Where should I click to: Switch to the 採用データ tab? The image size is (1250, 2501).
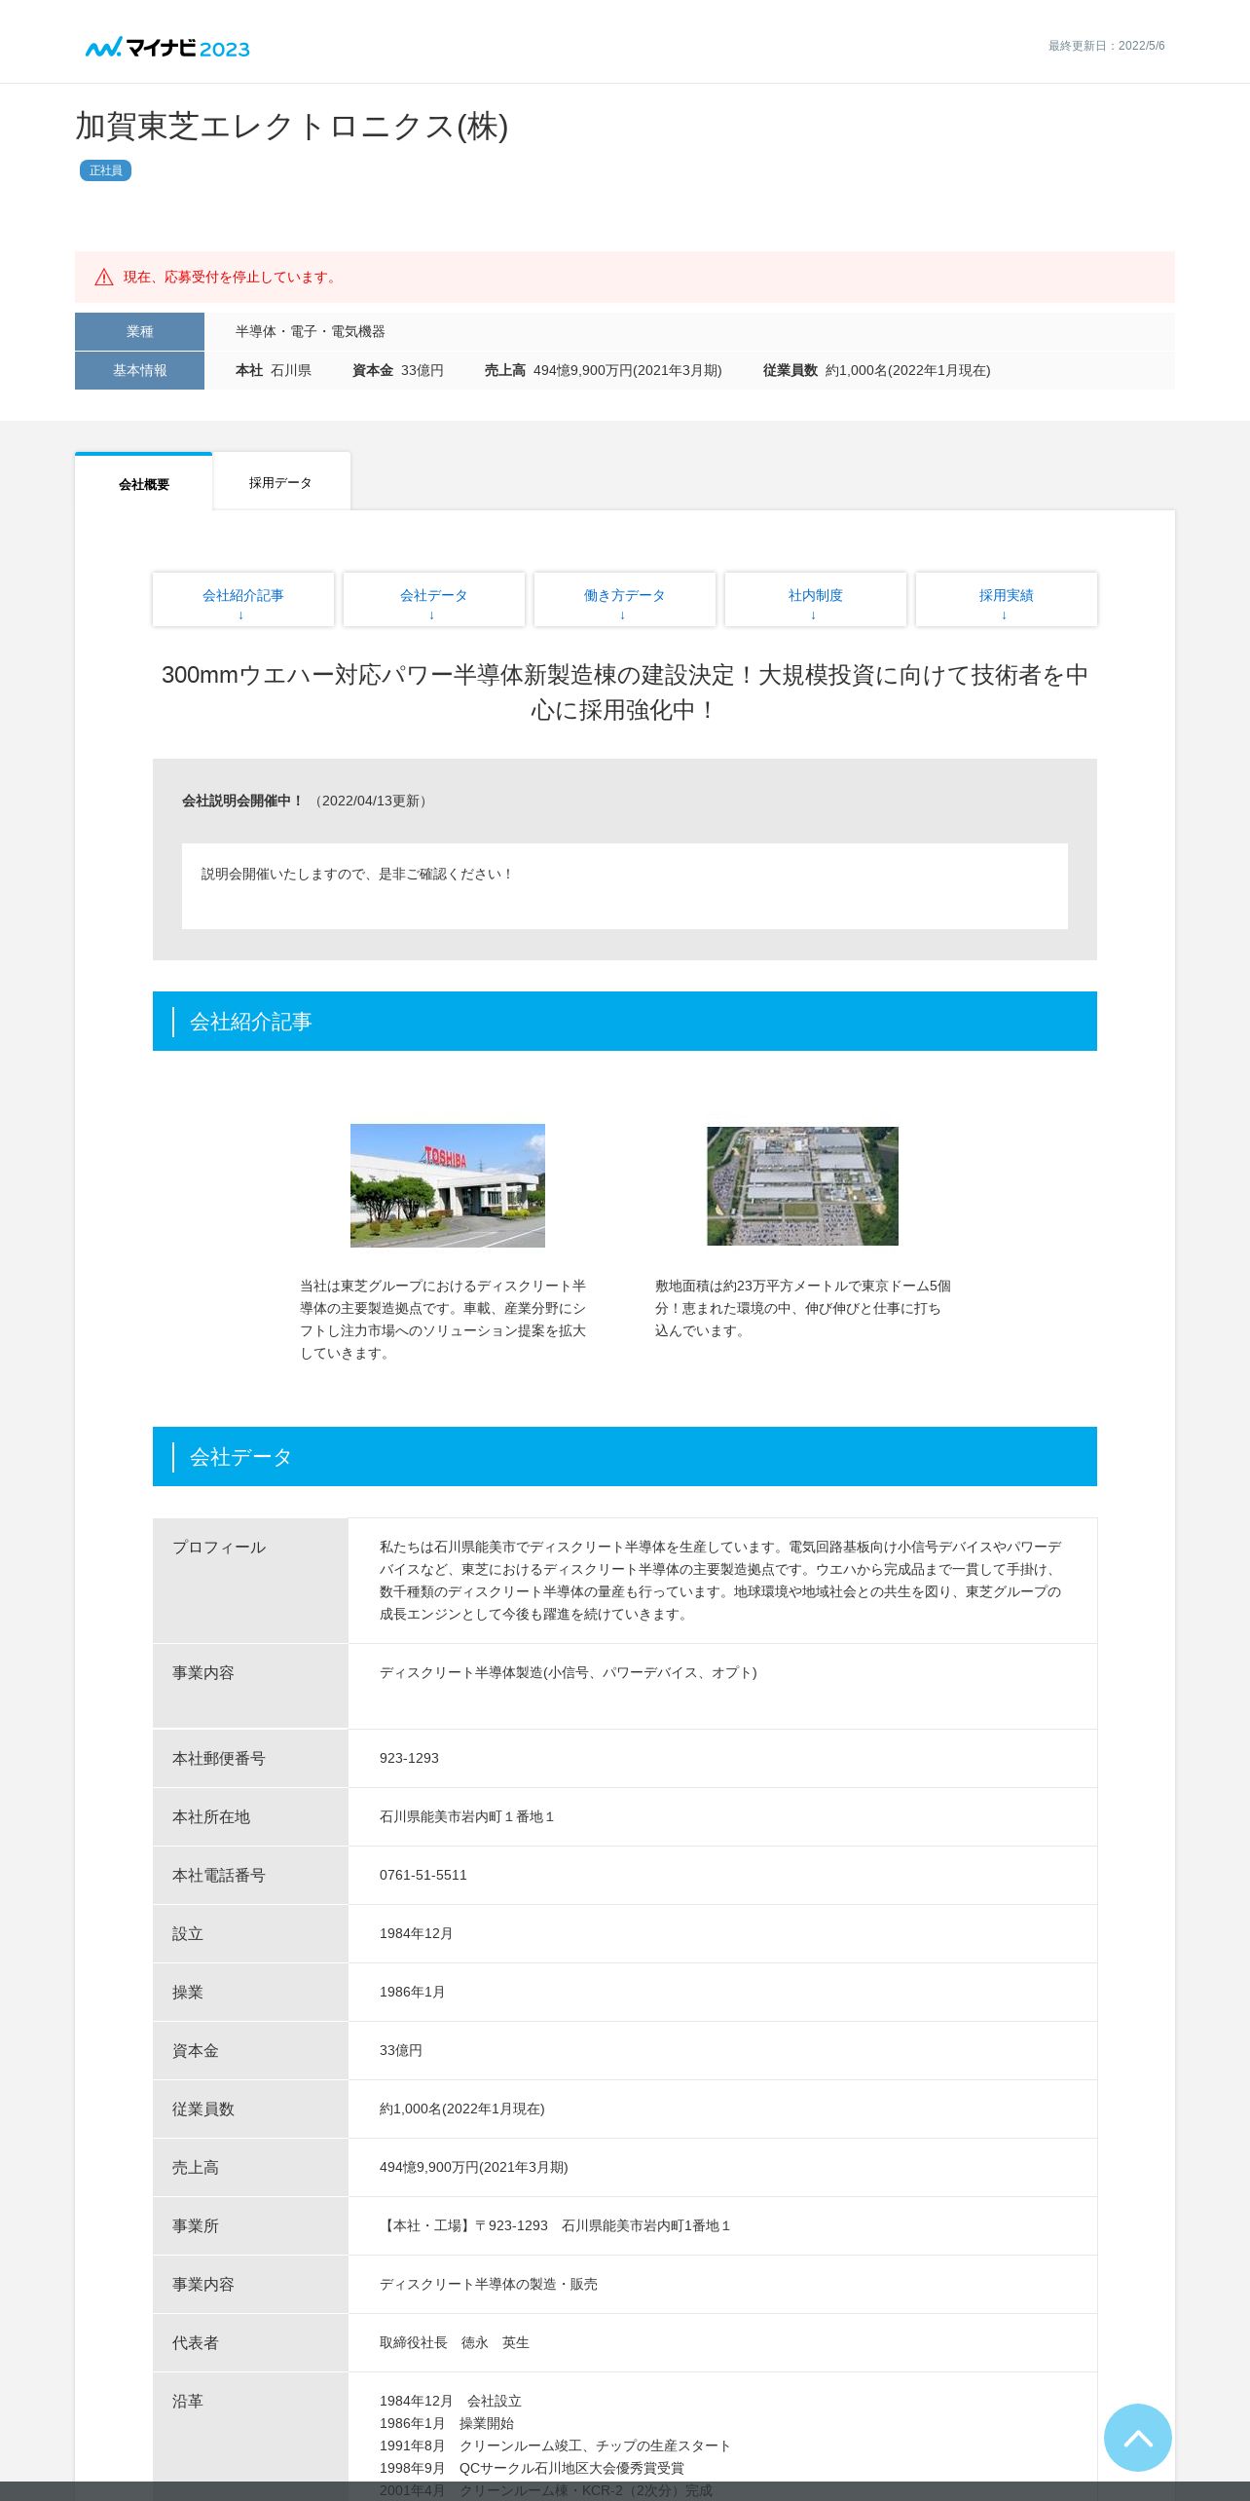point(281,482)
